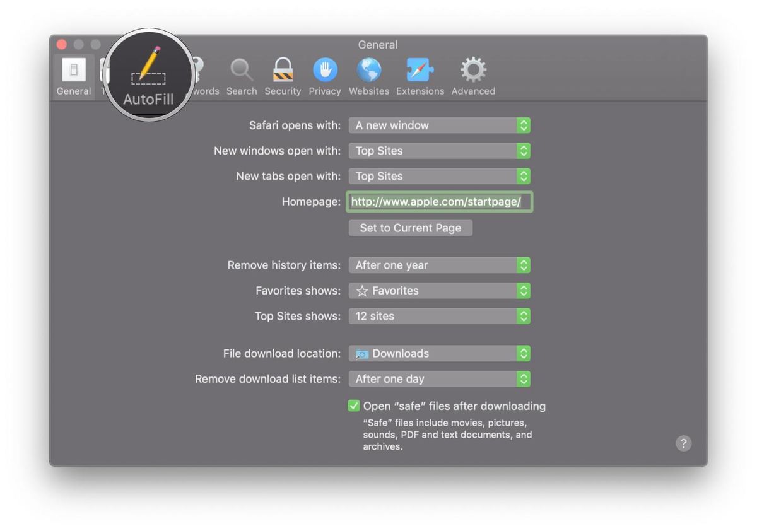Viewport: 757px width, 531px height.
Task: Open the Extensions puzzle-piece pane
Action: click(x=420, y=71)
